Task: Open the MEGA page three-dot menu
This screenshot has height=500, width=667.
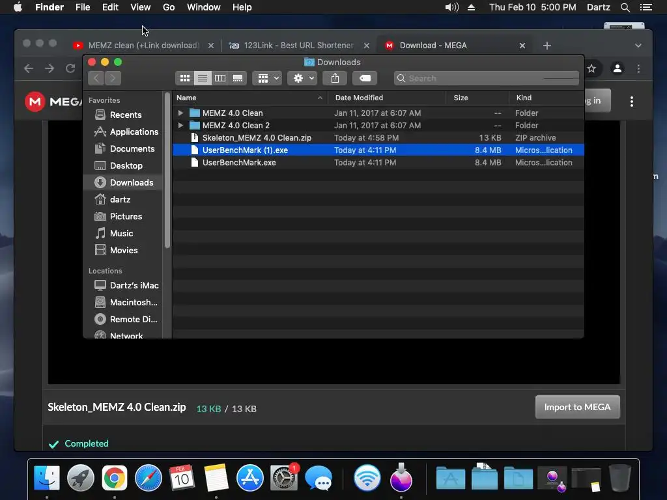Action: pos(632,102)
